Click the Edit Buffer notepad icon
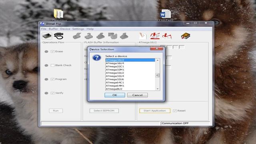 143,36
